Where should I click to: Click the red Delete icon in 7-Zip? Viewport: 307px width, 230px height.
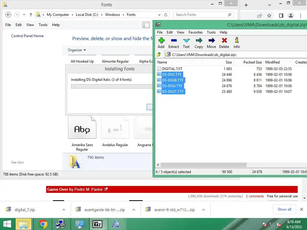pos(224,43)
